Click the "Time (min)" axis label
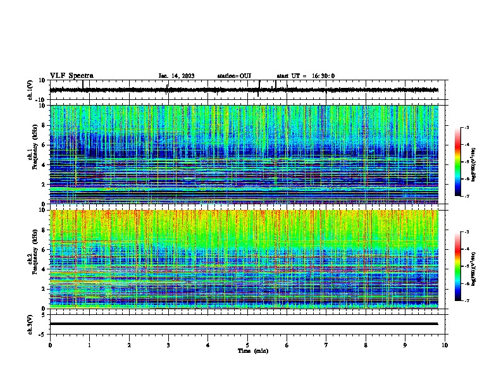 coord(253,351)
